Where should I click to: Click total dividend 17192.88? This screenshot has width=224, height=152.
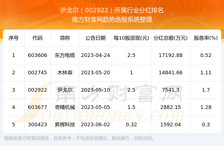(x=171, y=55)
